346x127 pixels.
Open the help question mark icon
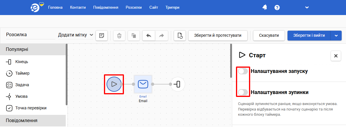(277, 8)
